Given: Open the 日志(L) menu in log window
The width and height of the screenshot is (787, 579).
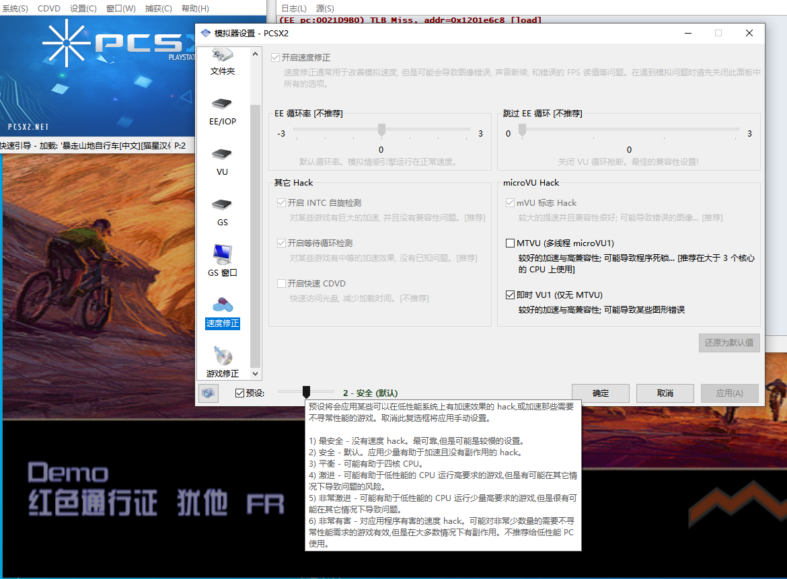Looking at the screenshot, I should 295,8.
